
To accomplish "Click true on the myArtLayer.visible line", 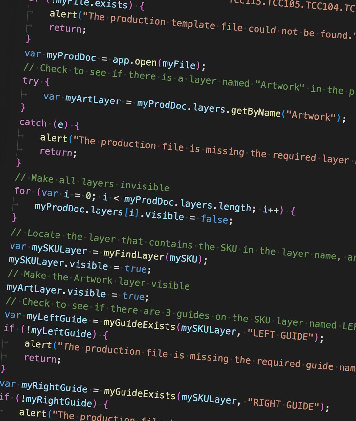I will coord(134,296).
